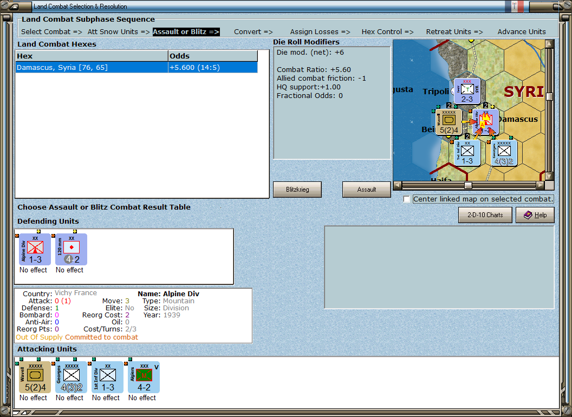This screenshot has width=572, height=417.
Task: Click Advance Units subphase step
Action: point(522,32)
